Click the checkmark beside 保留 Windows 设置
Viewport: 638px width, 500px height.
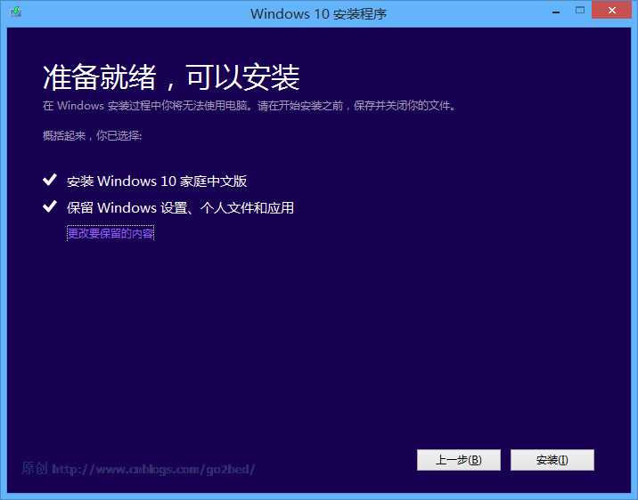[50, 206]
